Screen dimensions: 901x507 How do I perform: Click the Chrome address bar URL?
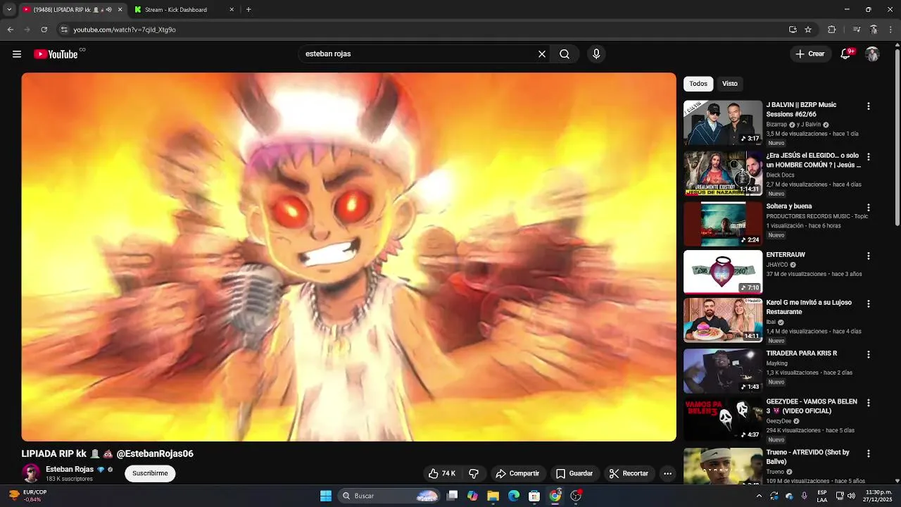pos(125,30)
